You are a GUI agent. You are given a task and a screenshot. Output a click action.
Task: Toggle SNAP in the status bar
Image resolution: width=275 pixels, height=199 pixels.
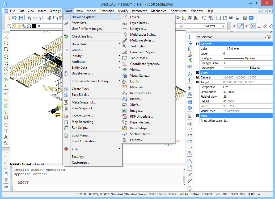[x=153, y=194]
